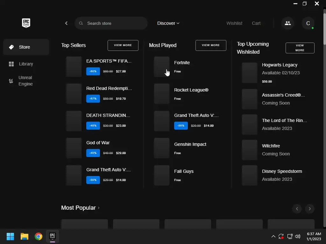Open the Cart link
Screen dimensions: 326x244
tap(256, 23)
